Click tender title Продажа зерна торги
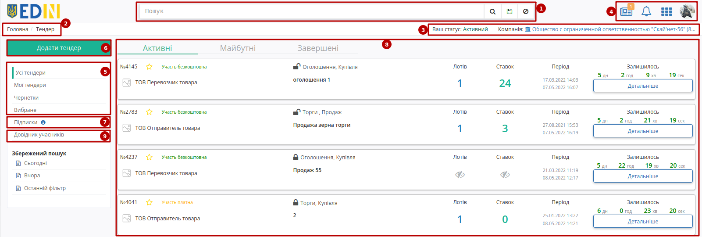This screenshot has height=237, width=702. coord(322,125)
